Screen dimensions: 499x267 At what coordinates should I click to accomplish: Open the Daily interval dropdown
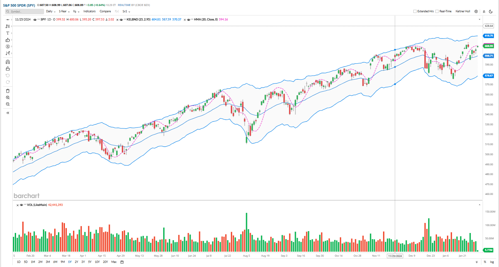pyautogui.click(x=51, y=11)
